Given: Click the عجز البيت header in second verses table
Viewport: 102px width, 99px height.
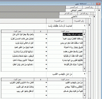Looking at the screenshot, I should (x=18, y=79).
